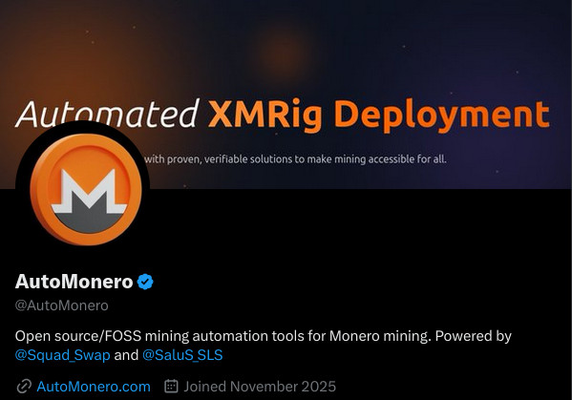Viewport: 572px width, 400px height.
Task: Click the orange XMRig Deployment banner title
Action: click(379, 115)
